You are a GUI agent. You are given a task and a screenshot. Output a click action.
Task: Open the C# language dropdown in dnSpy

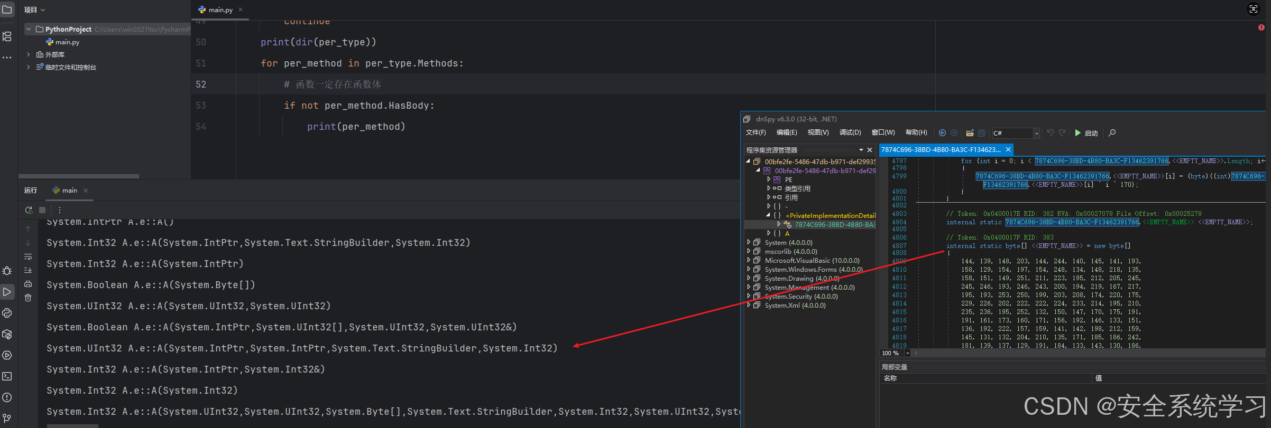1036,134
